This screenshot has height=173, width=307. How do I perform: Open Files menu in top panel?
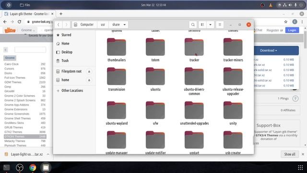25,5
